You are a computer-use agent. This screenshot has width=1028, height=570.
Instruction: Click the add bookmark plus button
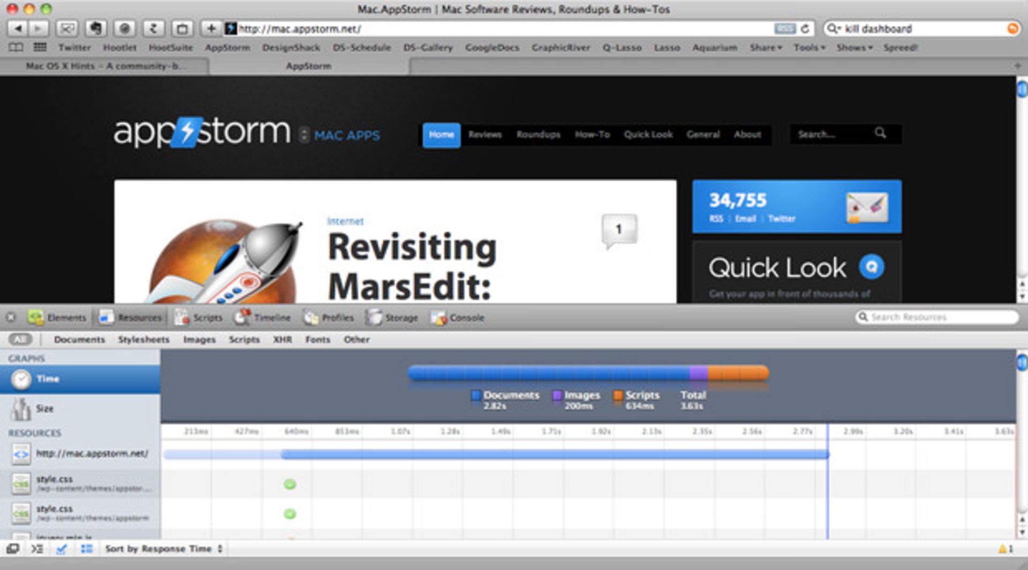210,28
